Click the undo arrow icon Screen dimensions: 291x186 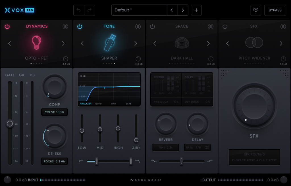(x=79, y=10)
